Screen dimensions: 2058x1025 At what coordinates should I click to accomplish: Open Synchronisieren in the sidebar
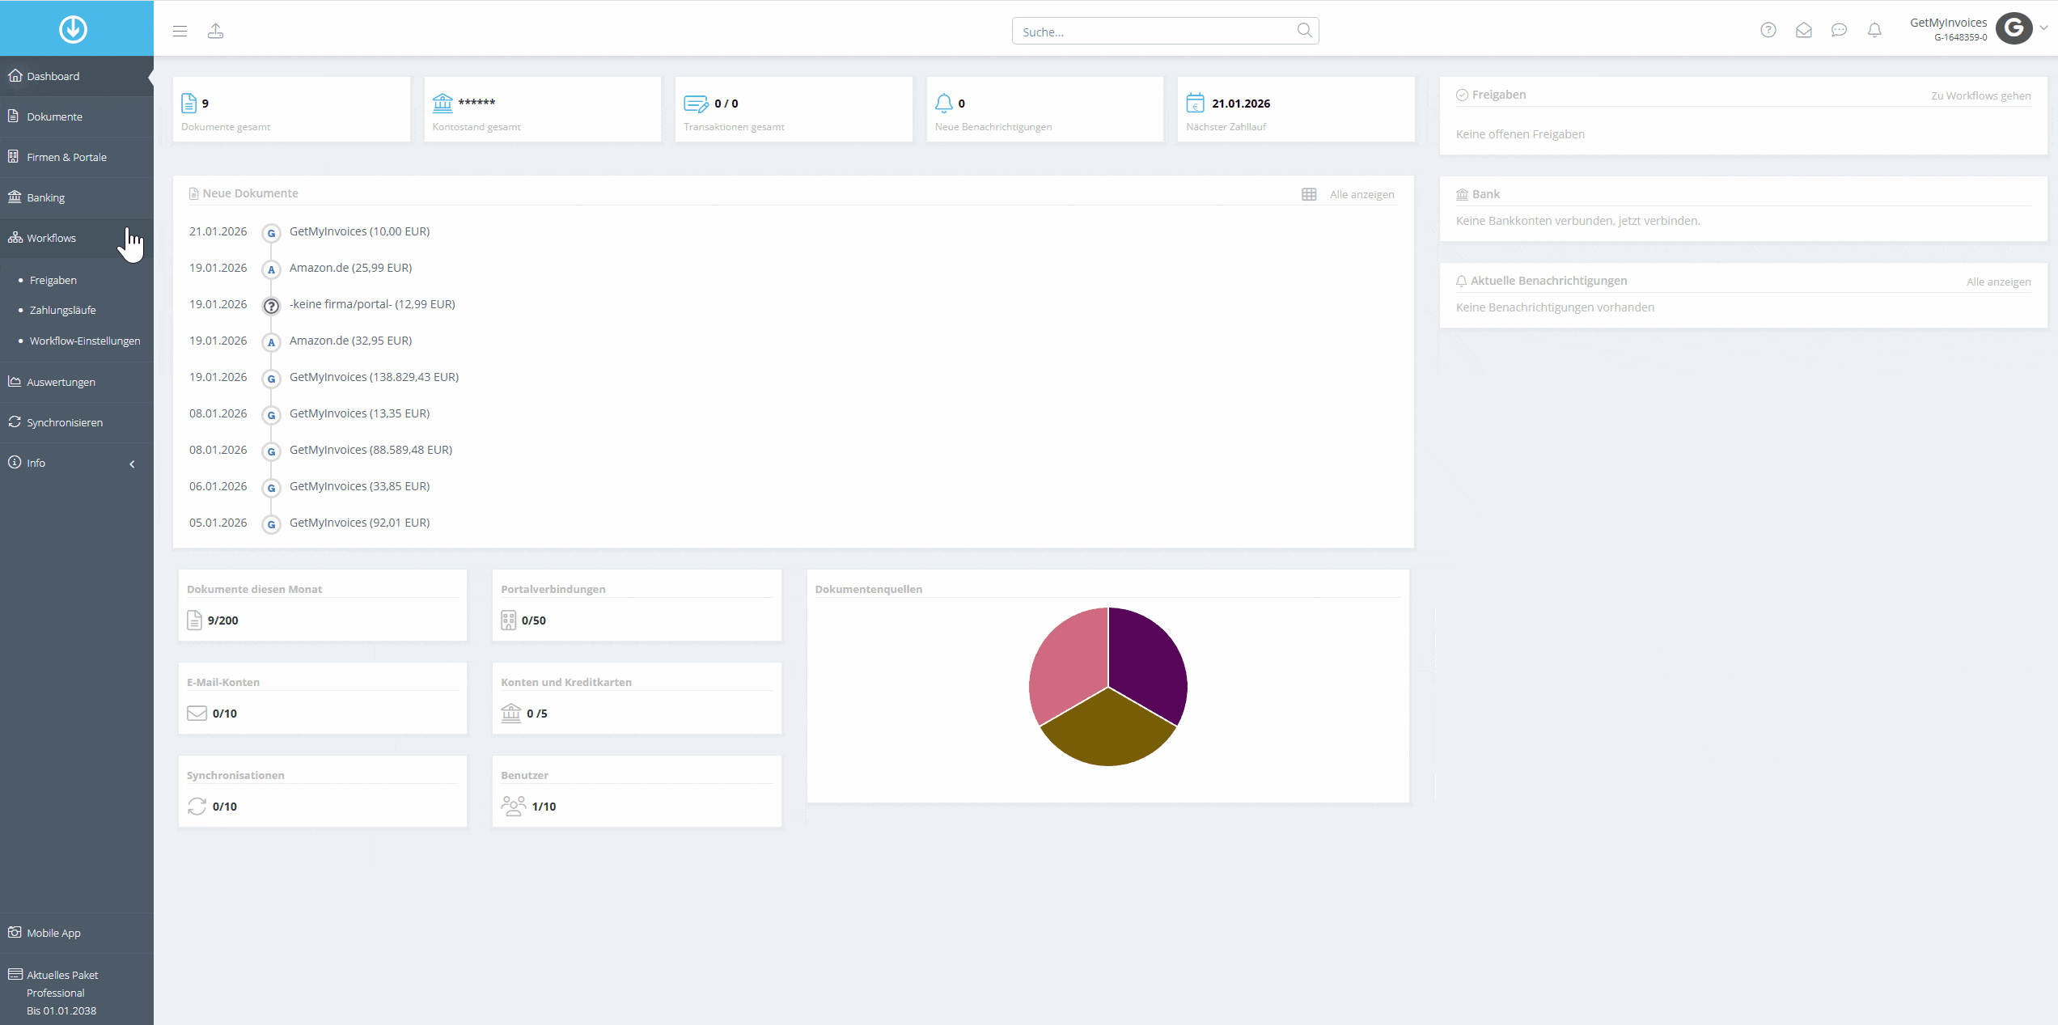tap(77, 422)
